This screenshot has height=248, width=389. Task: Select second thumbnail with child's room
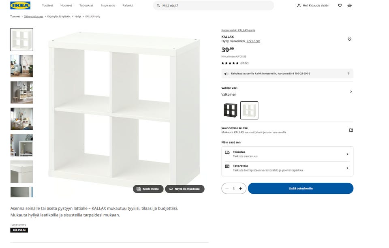[x=21, y=66]
